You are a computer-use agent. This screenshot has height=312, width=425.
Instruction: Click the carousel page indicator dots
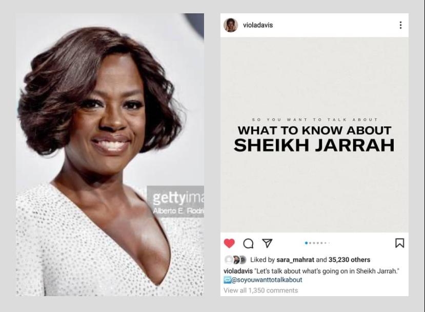click(x=317, y=243)
